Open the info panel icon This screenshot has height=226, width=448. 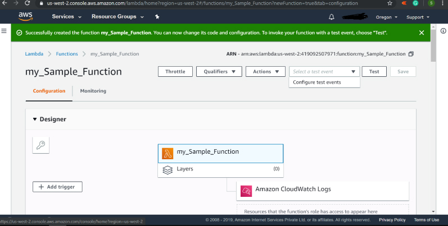click(x=443, y=31)
